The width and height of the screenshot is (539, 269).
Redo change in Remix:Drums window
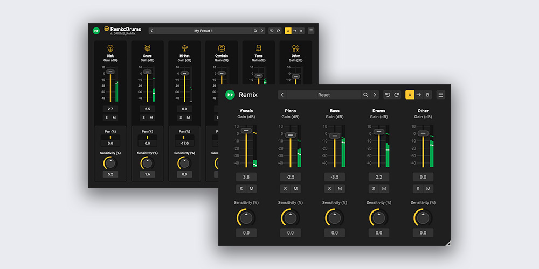click(x=279, y=31)
